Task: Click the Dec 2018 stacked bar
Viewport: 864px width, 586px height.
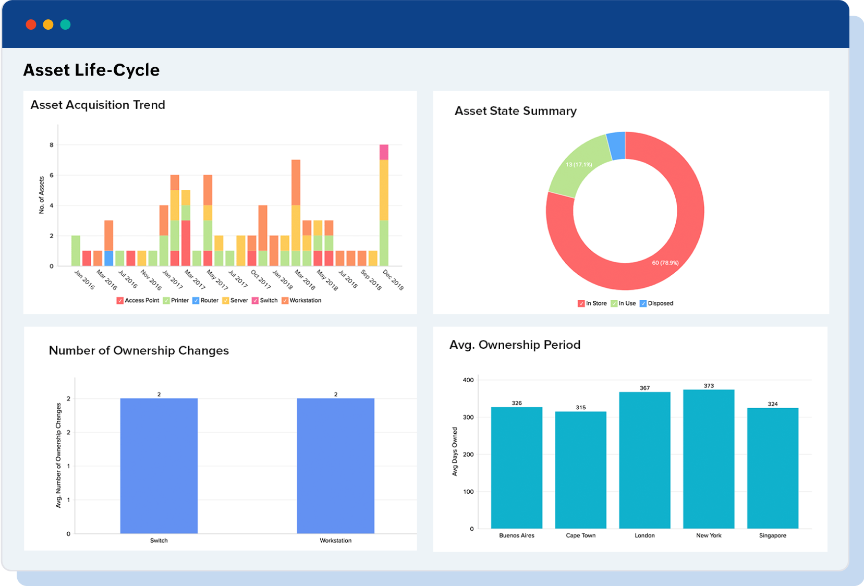Action: tap(384, 205)
